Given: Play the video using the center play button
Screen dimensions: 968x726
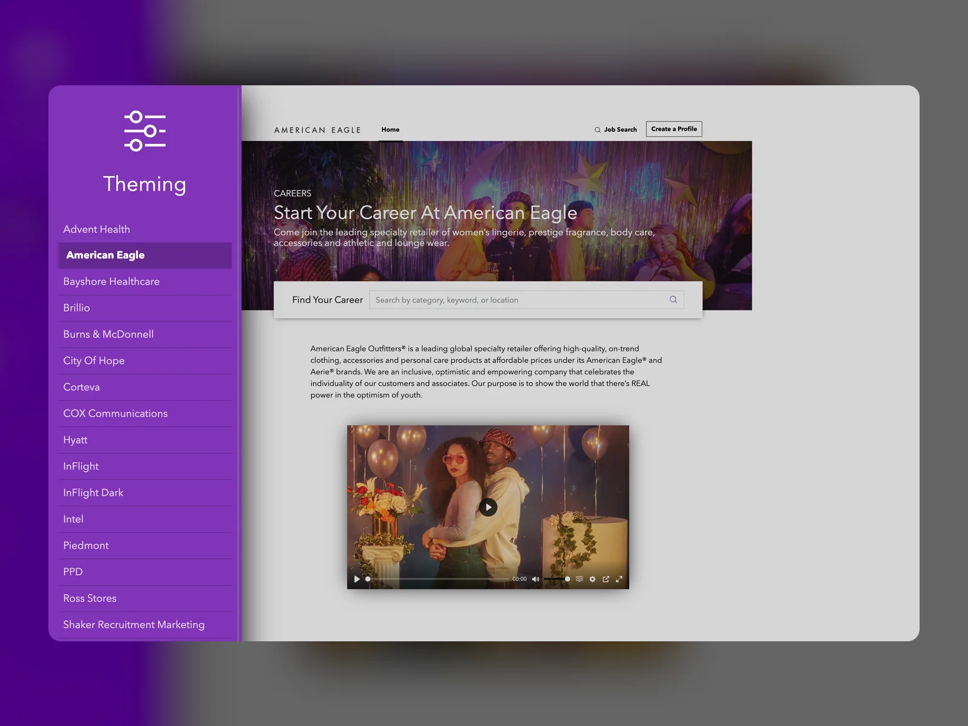Looking at the screenshot, I should pyautogui.click(x=488, y=507).
